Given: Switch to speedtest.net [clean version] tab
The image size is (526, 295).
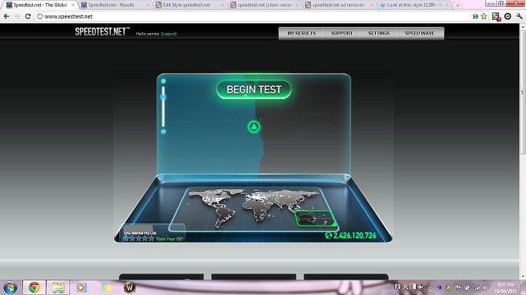Looking at the screenshot, I should [265, 5].
